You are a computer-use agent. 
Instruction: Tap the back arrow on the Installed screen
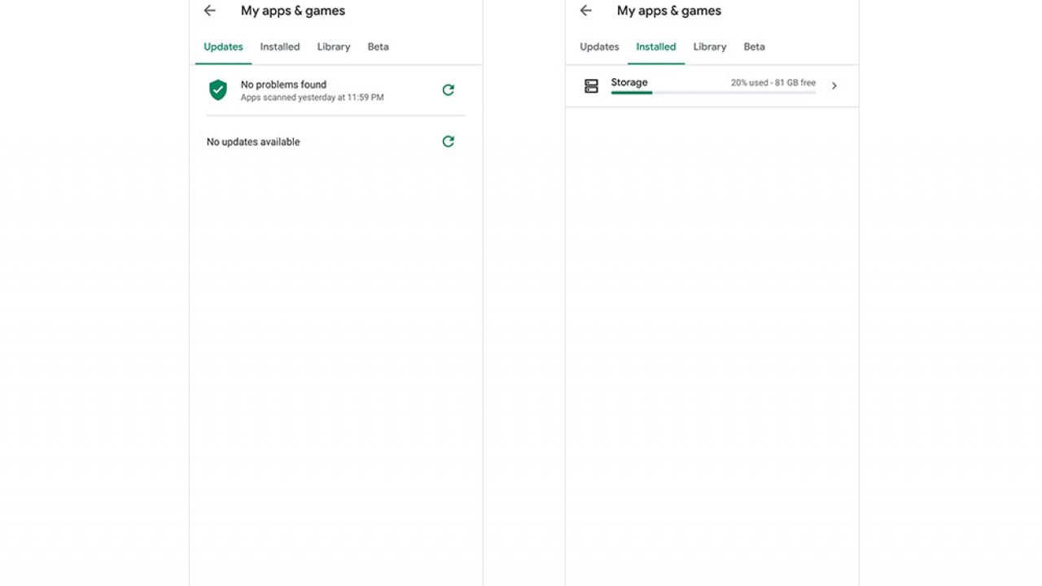pos(586,11)
